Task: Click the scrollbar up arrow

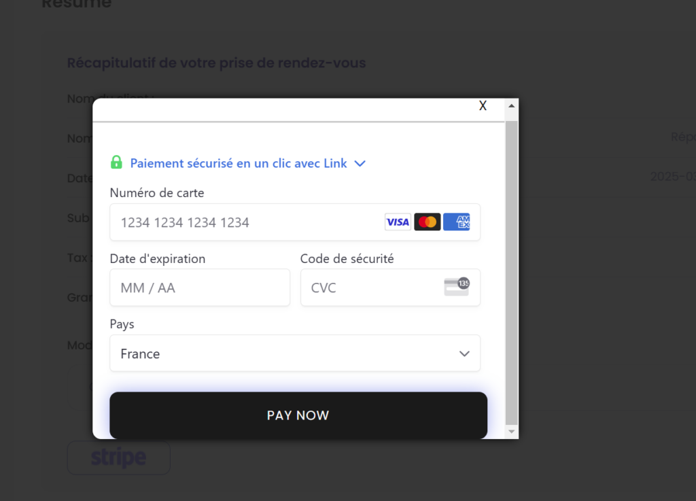Action: pos(511,105)
